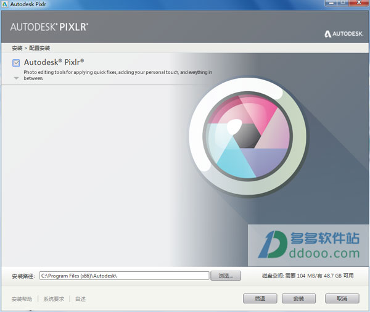Maximize the Autodesk Pixlr installer window
The height and width of the screenshot is (312, 370).
tap(343, 3)
